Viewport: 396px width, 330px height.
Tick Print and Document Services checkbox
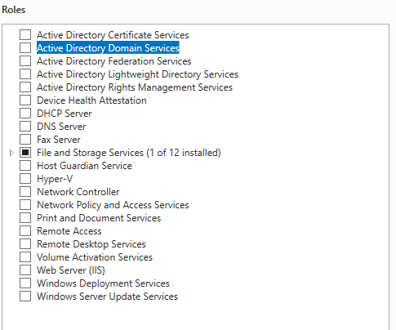[25, 218]
